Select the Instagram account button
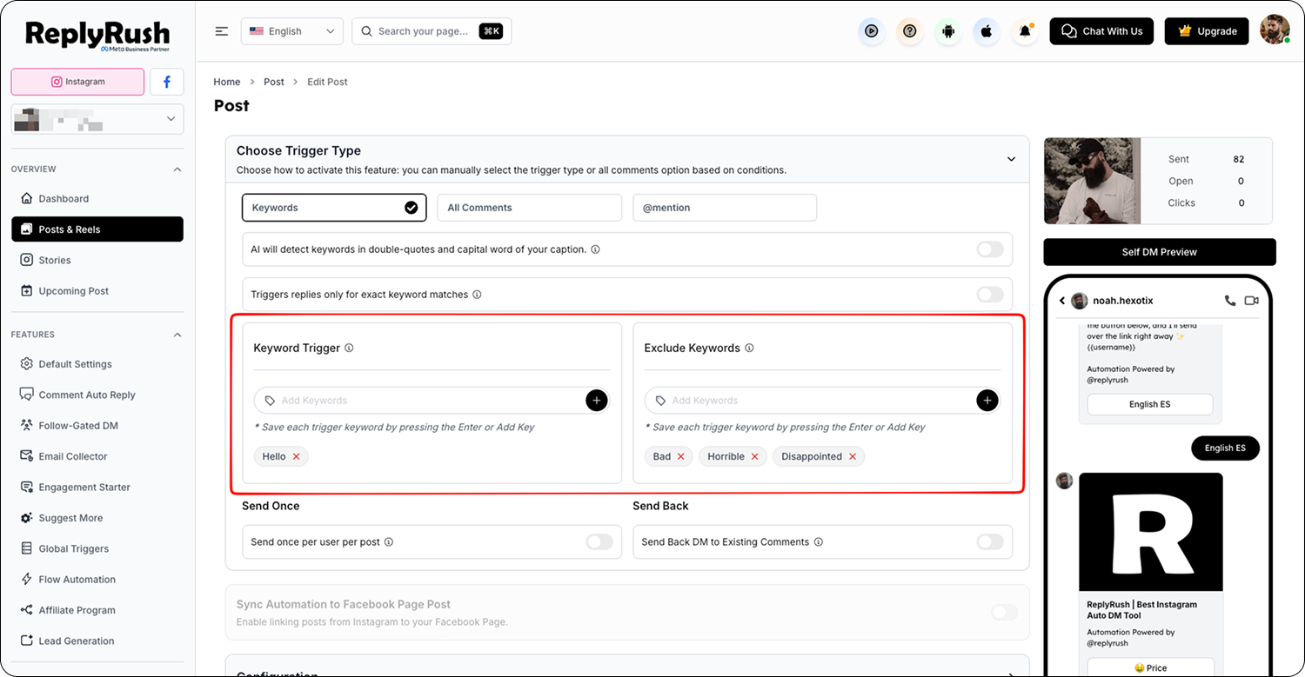The image size is (1305, 677). pyautogui.click(x=77, y=82)
